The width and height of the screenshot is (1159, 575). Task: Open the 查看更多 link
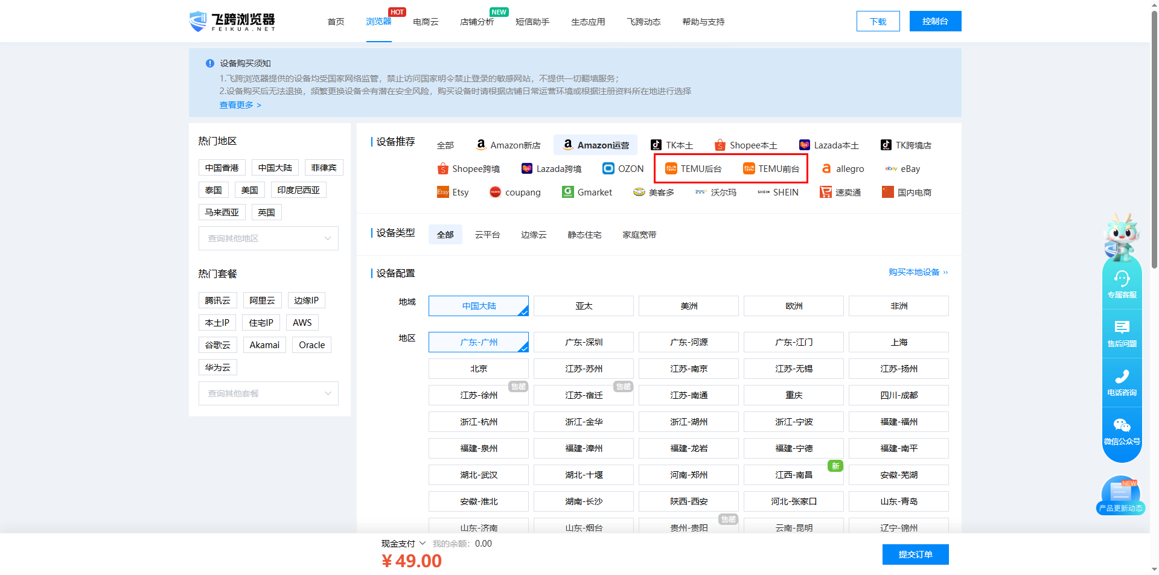click(x=240, y=105)
